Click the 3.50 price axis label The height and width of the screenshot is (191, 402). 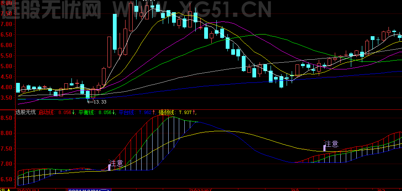[x=6, y=98]
